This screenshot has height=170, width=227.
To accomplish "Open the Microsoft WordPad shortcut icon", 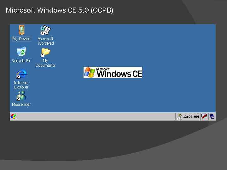I will tap(45, 30).
